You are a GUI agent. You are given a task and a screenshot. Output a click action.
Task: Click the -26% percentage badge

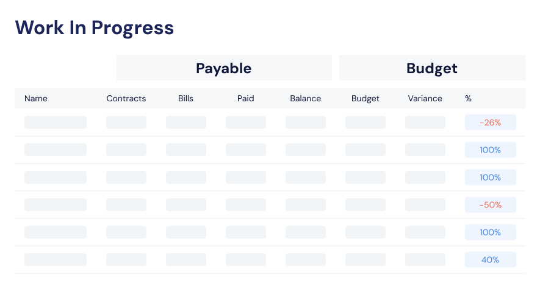point(491,122)
